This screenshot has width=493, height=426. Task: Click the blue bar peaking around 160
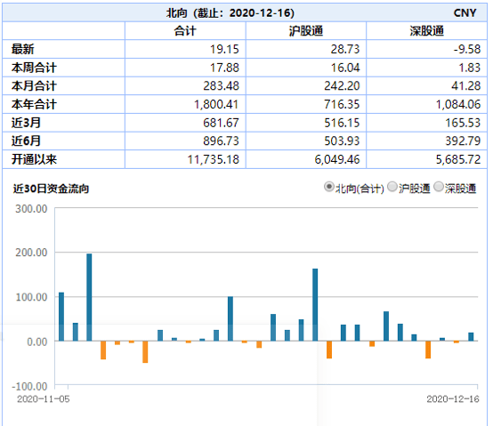(x=315, y=305)
